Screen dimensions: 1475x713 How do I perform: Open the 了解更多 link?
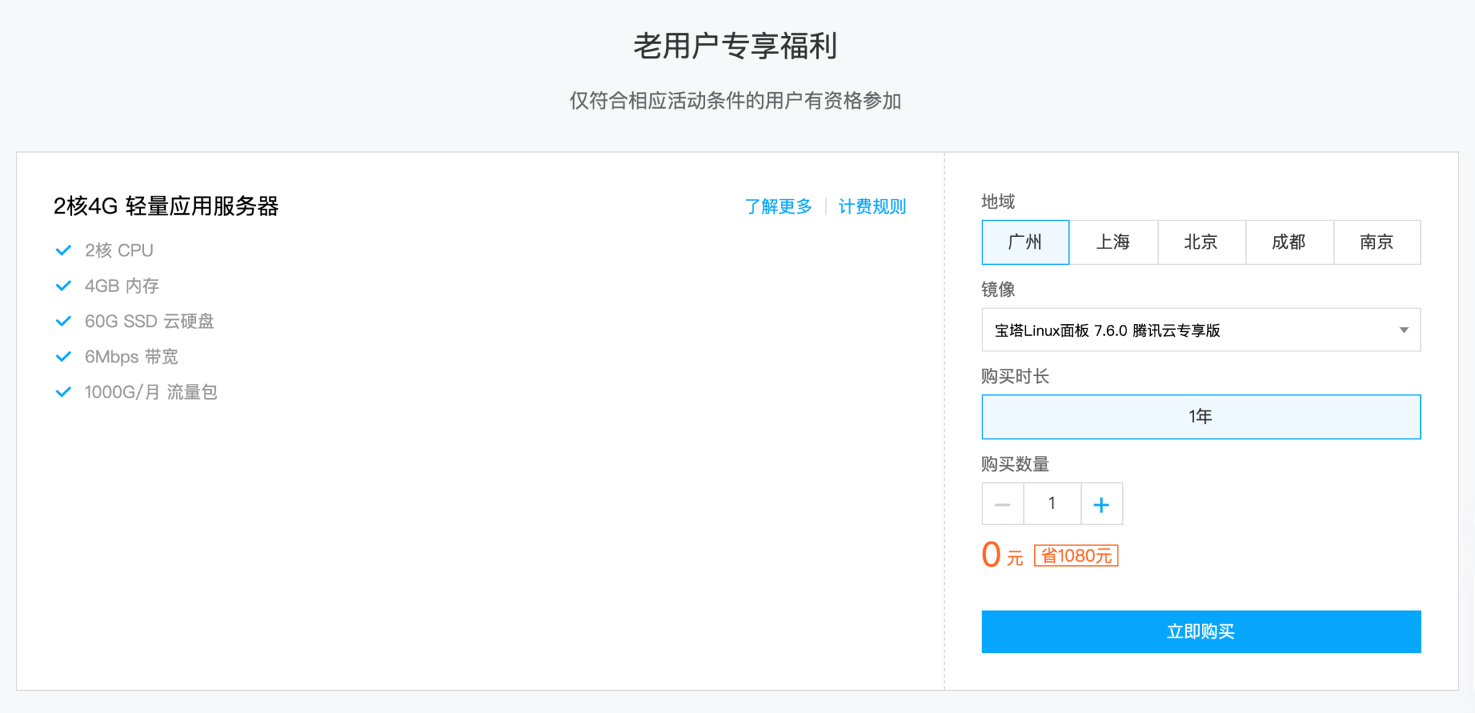pyautogui.click(x=778, y=207)
